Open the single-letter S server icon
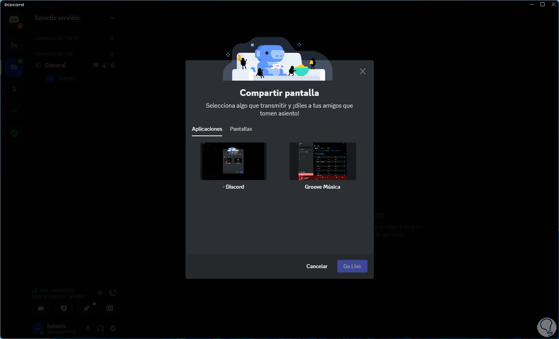The width and height of the screenshot is (559, 339). click(x=14, y=89)
